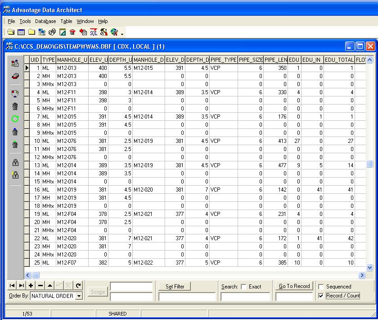Click the upper Scope input field

[131, 287]
